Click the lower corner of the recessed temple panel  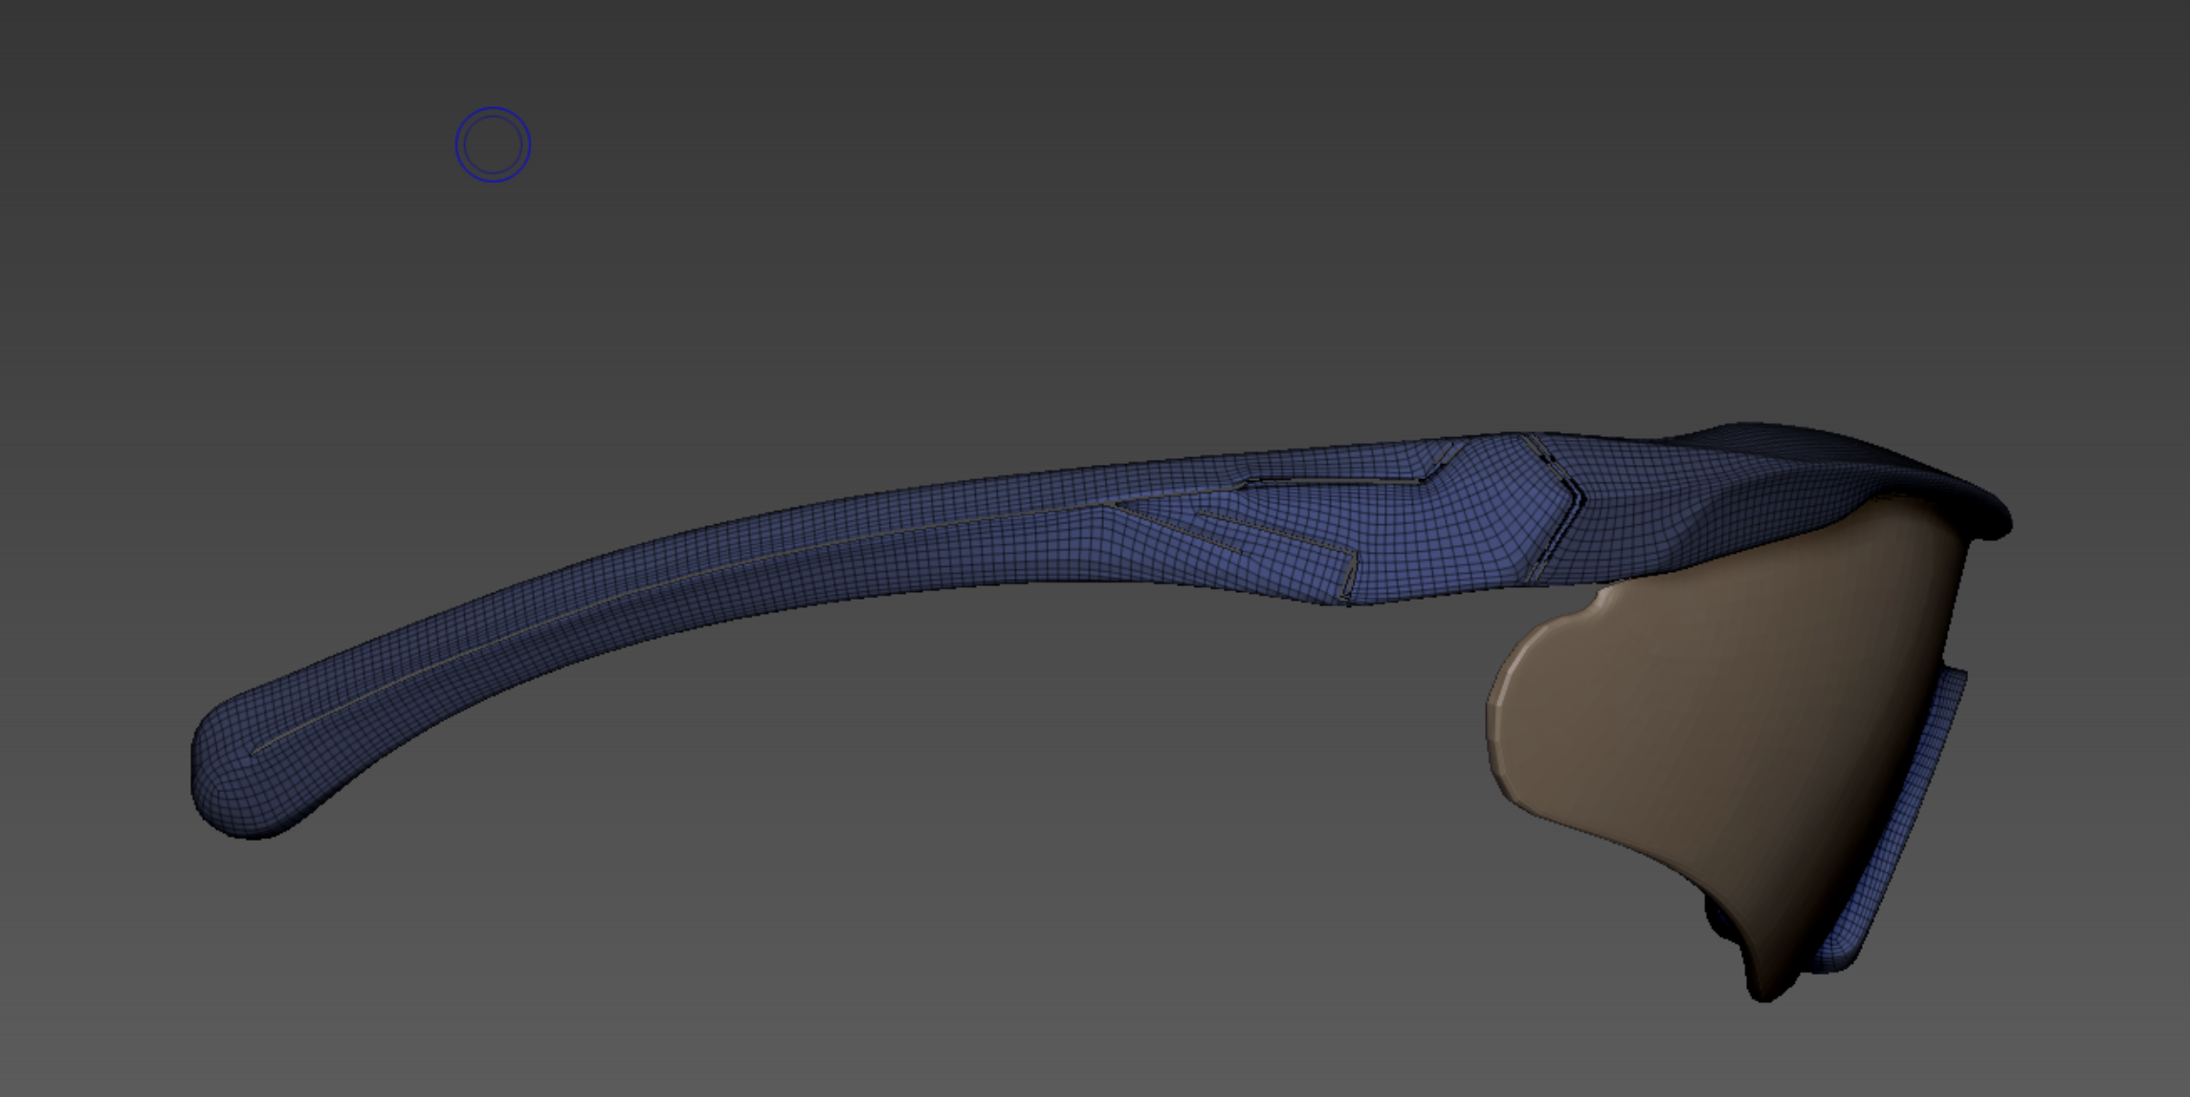click(x=1346, y=593)
